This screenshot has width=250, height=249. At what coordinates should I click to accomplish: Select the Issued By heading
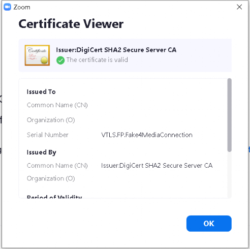tap(42, 152)
